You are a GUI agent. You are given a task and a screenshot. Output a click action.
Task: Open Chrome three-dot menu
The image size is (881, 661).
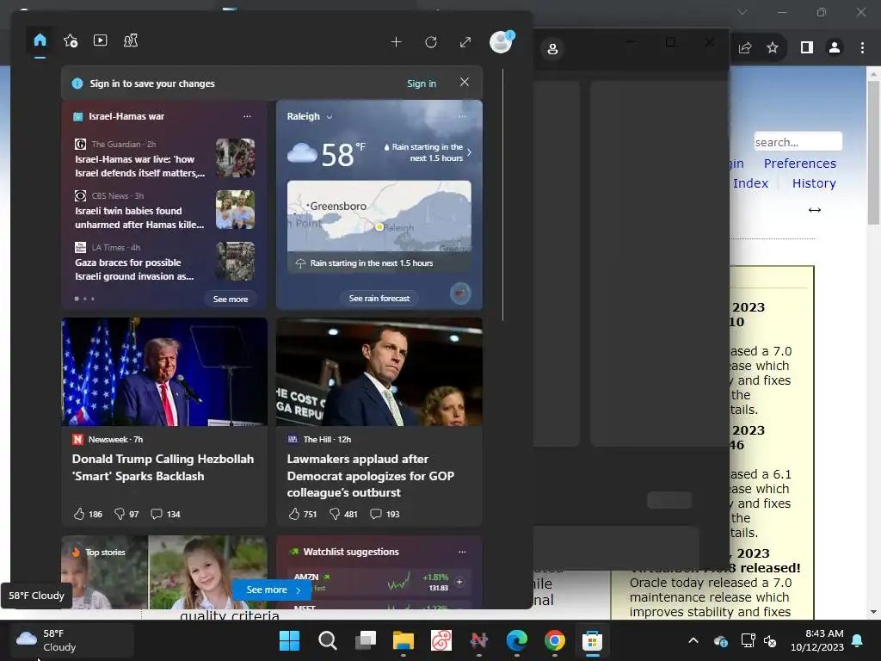tap(862, 48)
